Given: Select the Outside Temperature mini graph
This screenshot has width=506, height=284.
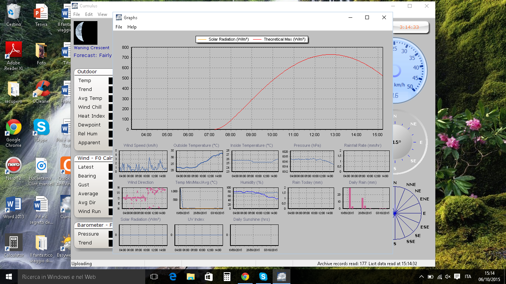Looking at the screenshot, I should tap(199, 161).
